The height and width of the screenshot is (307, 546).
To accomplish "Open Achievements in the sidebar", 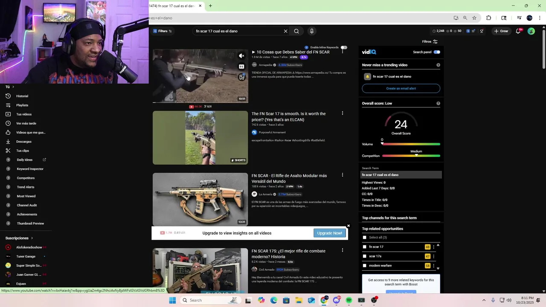I will [x=27, y=214].
